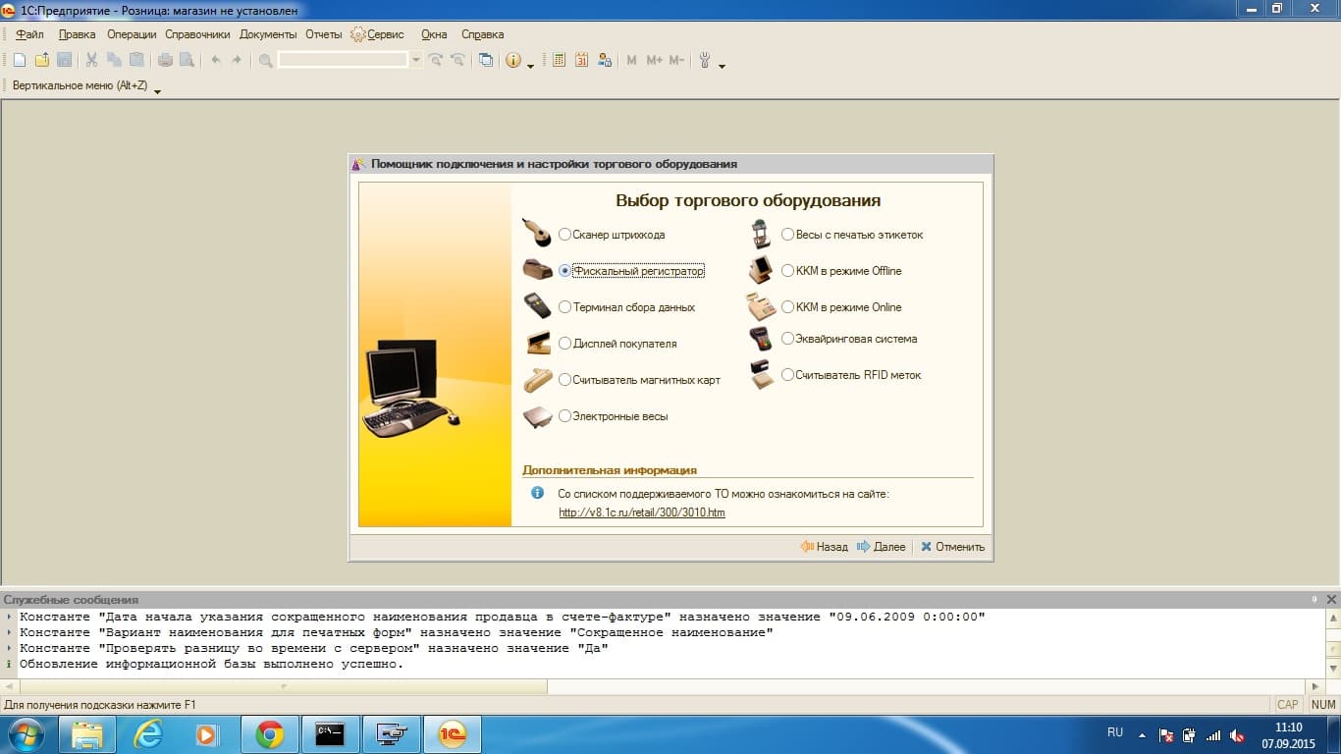Expand Вертикальное меню dropdown arrow

tap(157, 89)
